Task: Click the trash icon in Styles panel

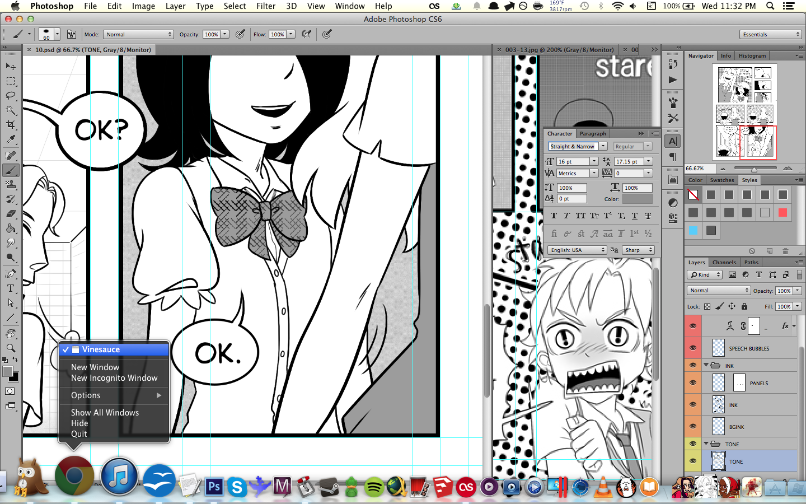Action: pos(785,251)
